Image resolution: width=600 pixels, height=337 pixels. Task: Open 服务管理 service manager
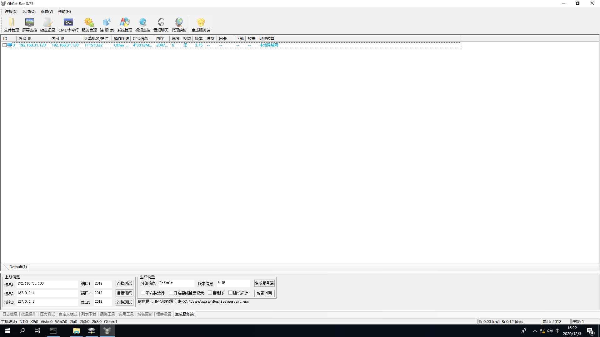[89, 25]
